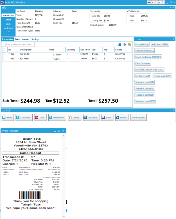Toggle the select-all checkbox in grid header
This screenshot has height=219, width=176.
[4, 50]
